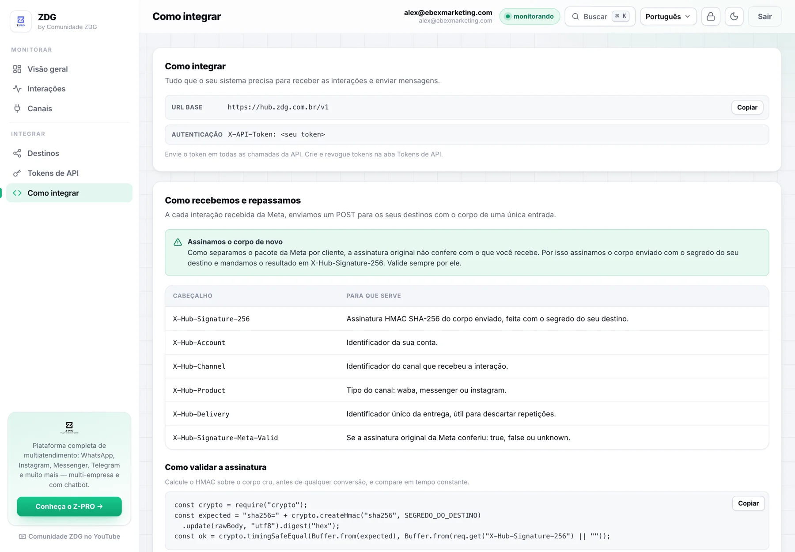This screenshot has height=552, width=795.
Task: Open the Português language dropdown
Action: point(668,16)
